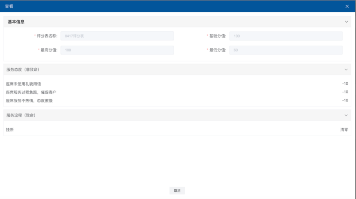Click the 查看 dialog title
Image resolution: width=356 pixels, height=199 pixels.
[x=9, y=6]
